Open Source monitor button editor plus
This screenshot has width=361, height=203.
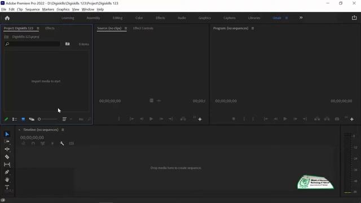[x=200, y=119]
